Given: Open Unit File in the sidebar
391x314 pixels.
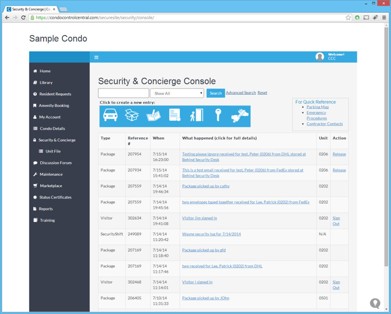Looking at the screenshot, I should tap(53, 151).
